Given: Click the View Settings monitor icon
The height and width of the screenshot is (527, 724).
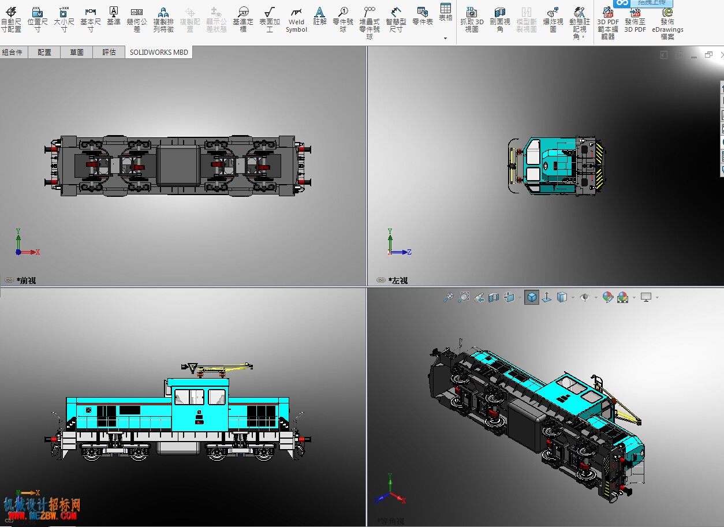Looking at the screenshot, I should click(646, 297).
